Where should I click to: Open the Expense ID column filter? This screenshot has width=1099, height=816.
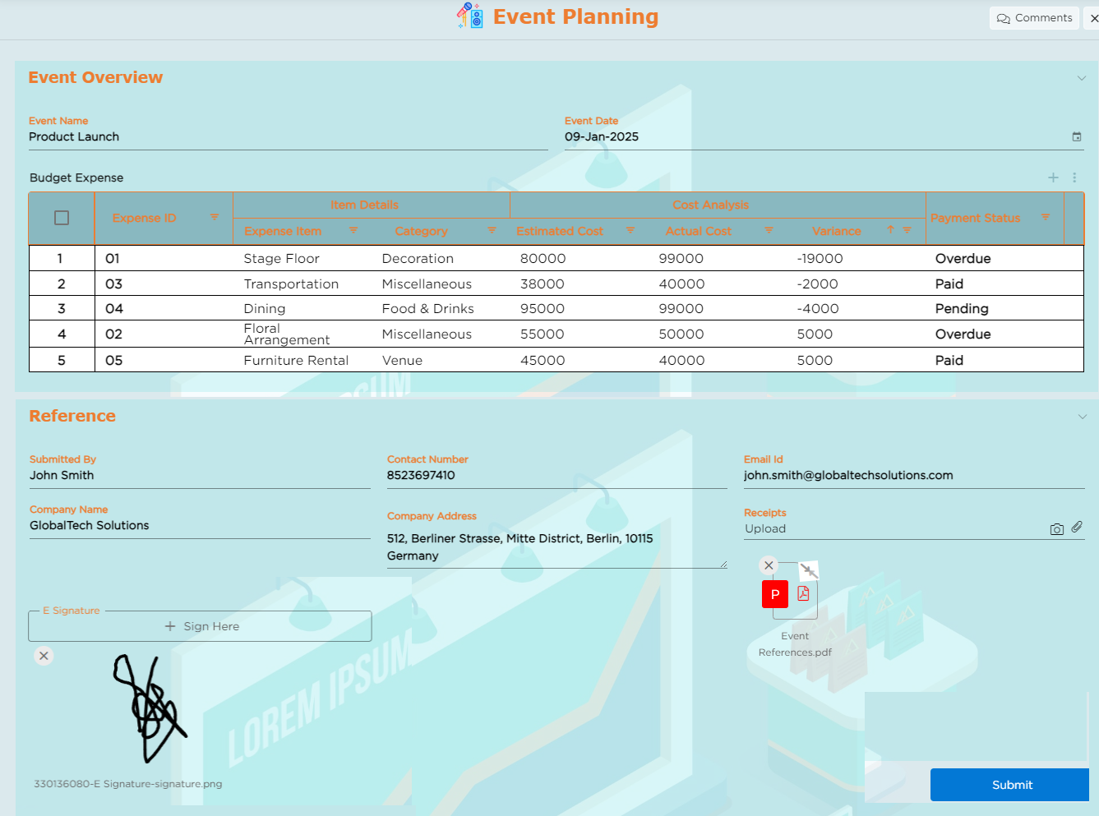click(215, 218)
